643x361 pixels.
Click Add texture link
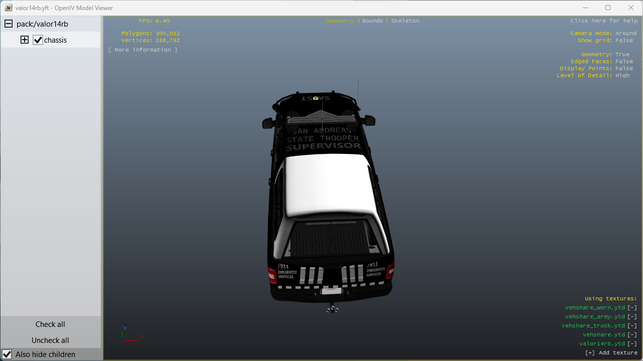click(x=611, y=353)
